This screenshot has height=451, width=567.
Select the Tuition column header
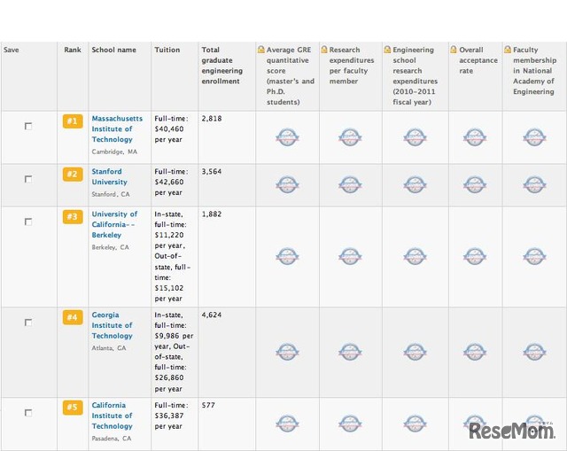[167, 50]
